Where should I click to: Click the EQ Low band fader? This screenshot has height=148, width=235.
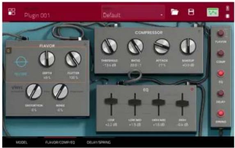pyautogui.click(x=111, y=101)
